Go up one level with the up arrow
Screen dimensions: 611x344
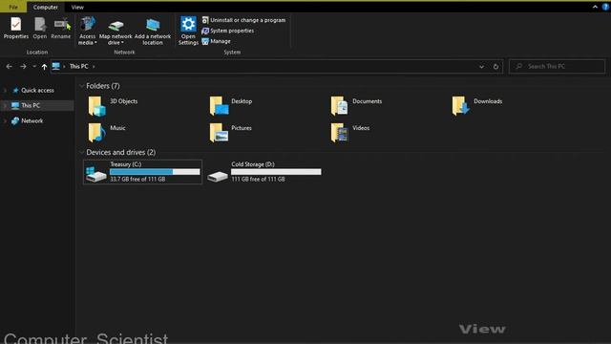[44, 67]
